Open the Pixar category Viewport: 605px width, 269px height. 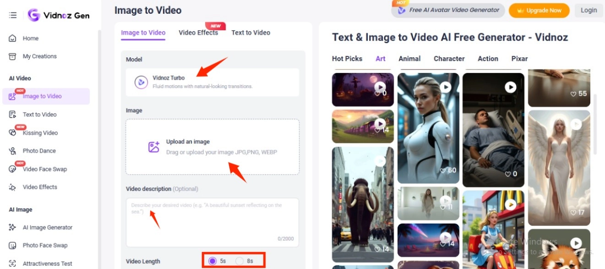click(x=519, y=59)
